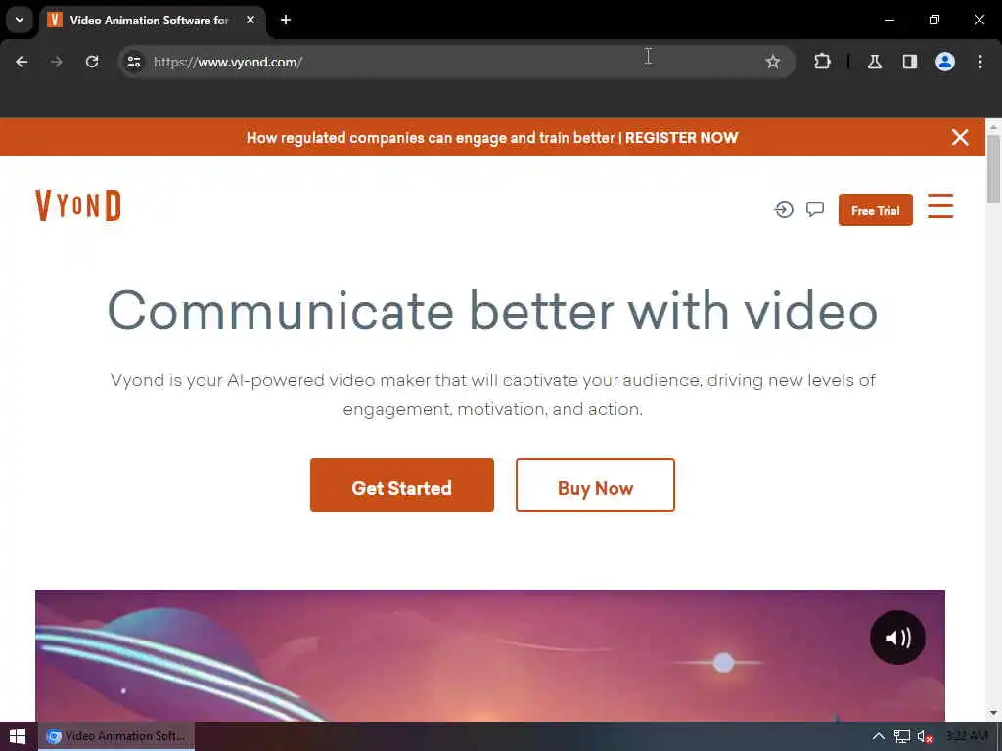This screenshot has width=1002, height=751.
Task: Open the Chrome profile avatar
Action: point(945,62)
